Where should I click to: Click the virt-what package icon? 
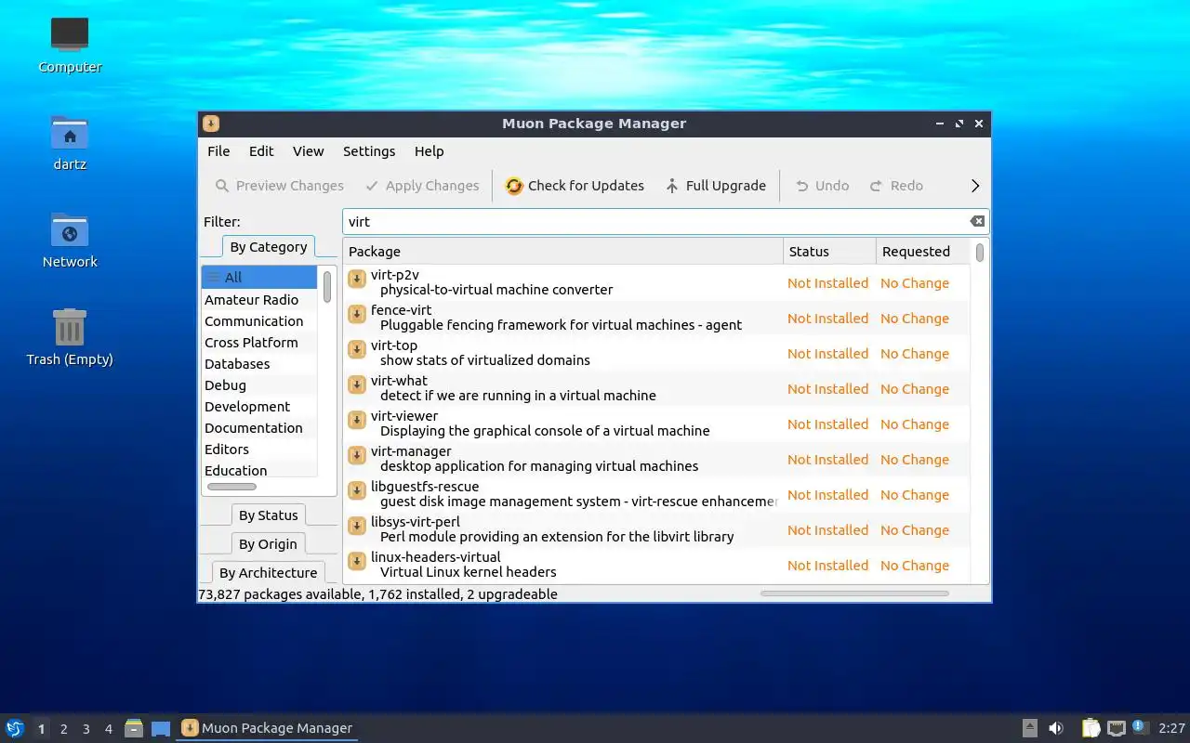[x=356, y=385]
